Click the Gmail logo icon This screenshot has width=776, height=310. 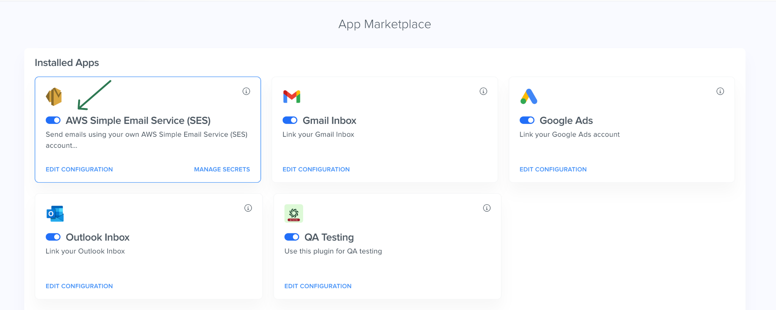coord(292,97)
